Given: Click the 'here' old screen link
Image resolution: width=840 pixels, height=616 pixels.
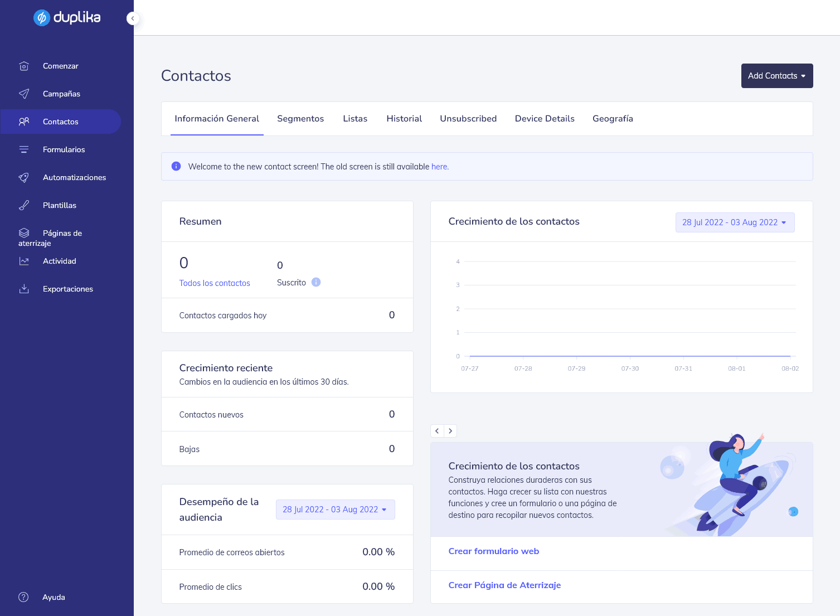Looking at the screenshot, I should point(439,167).
